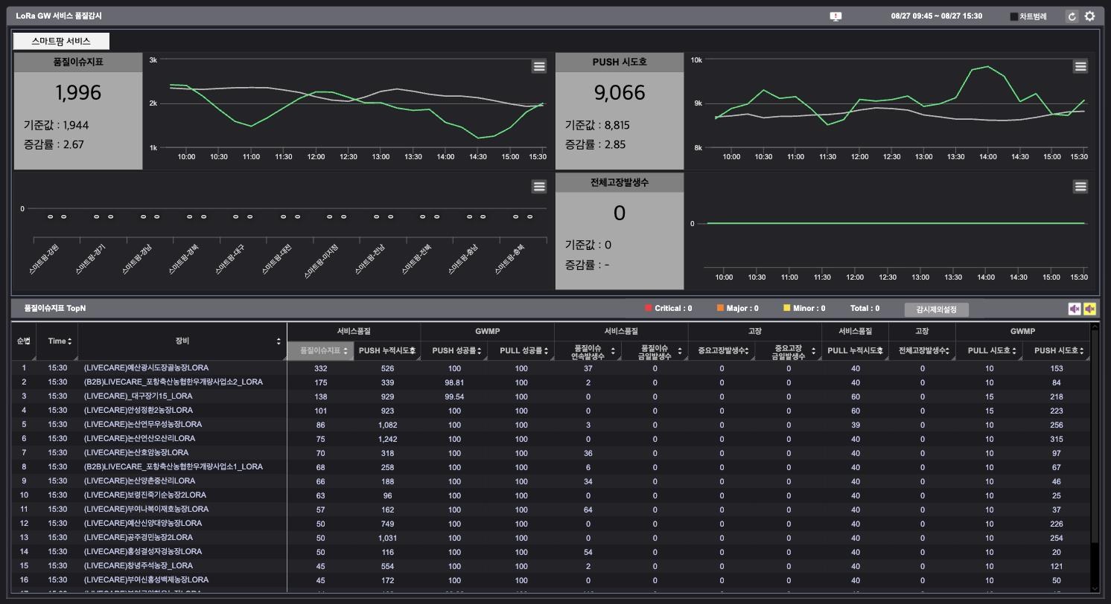Select row (LIVECARE)_대구장기15_LORA
Viewport: 1111px width, 604px height.
click(551, 396)
